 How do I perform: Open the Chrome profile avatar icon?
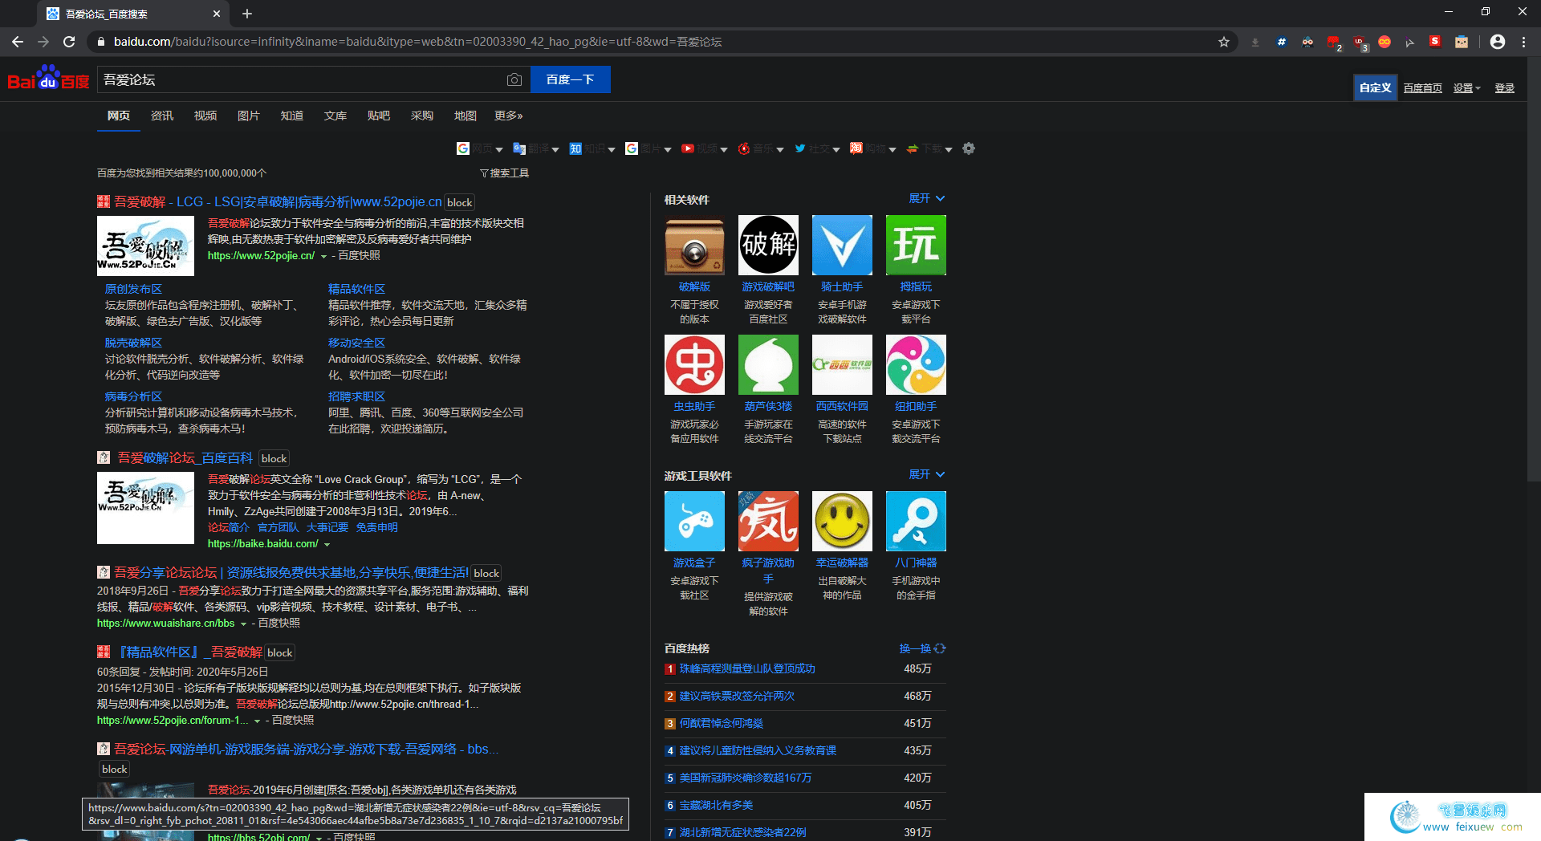tap(1498, 42)
